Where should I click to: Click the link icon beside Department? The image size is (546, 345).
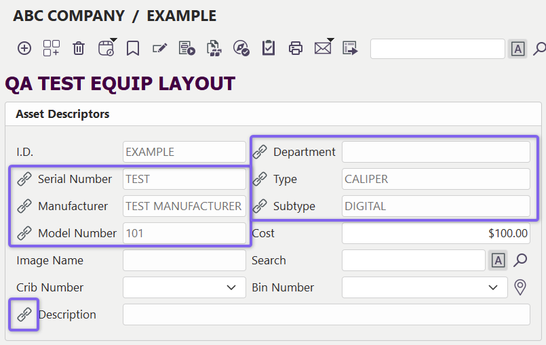[x=260, y=152]
